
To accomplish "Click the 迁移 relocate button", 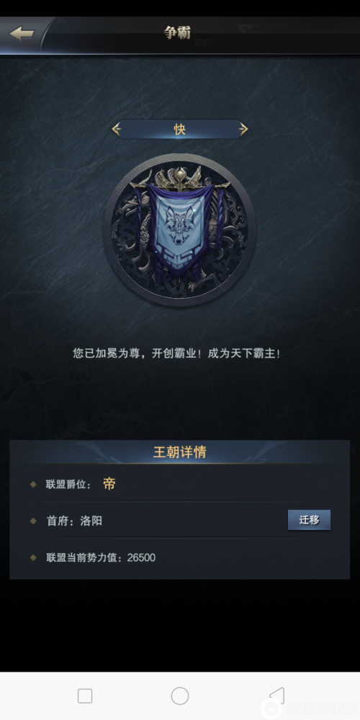I will click(309, 520).
